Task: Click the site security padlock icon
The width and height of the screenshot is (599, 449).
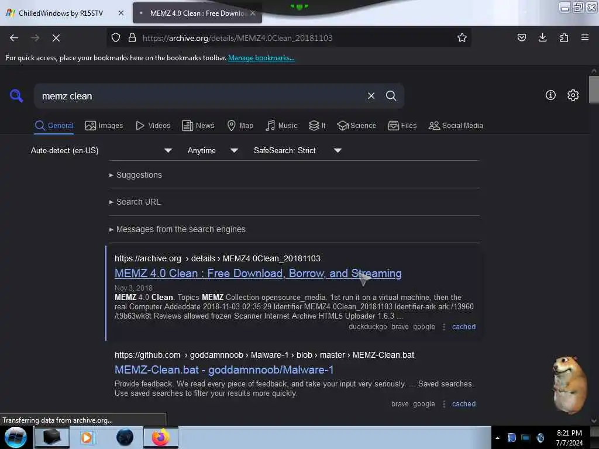Action: 132,37
